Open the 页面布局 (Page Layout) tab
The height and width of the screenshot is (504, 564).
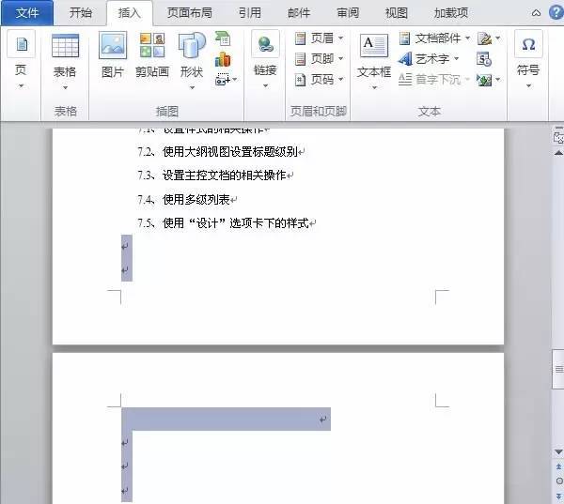[x=190, y=13]
